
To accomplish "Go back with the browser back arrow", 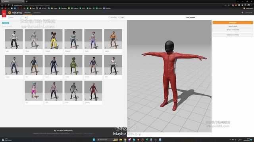I will point(2,5).
